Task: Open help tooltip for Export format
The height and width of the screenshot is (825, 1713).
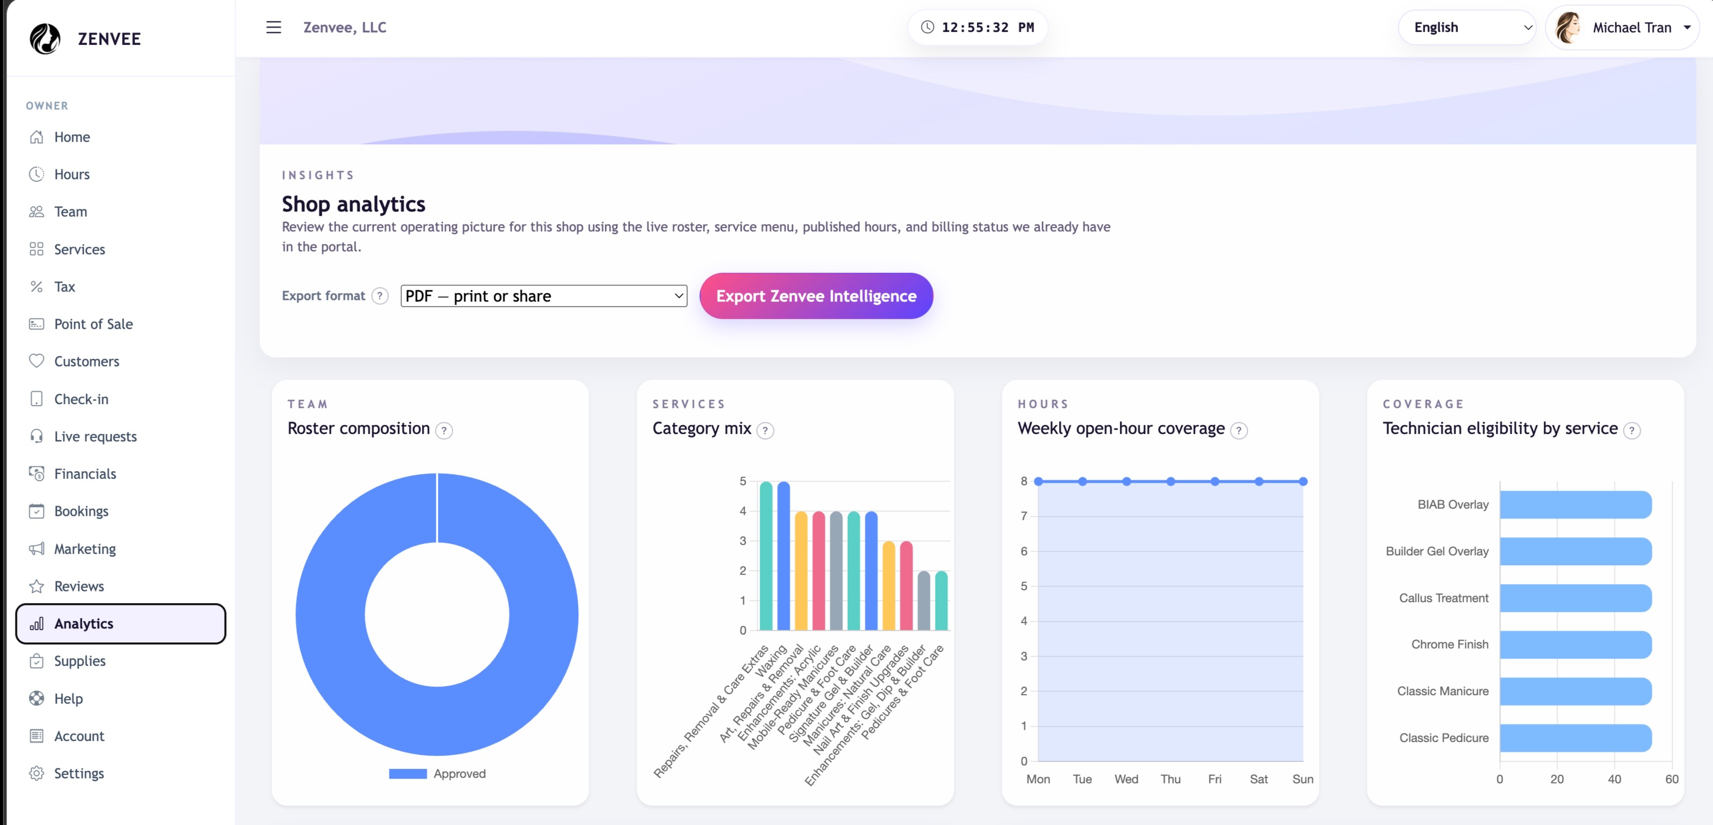Action: [380, 296]
